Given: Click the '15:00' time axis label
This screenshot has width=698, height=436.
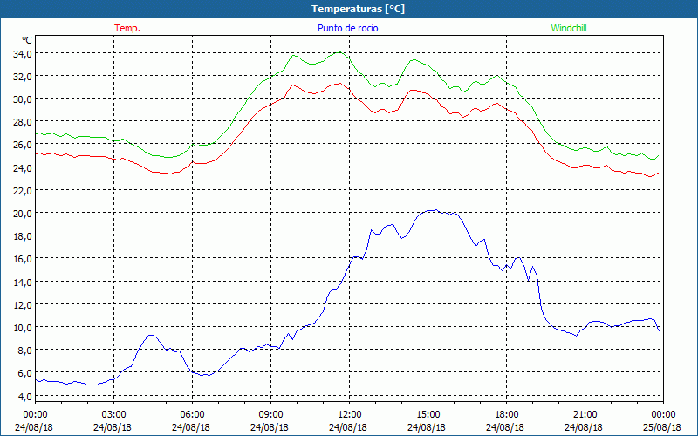Looking at the screenshot, I should [428, 415].
